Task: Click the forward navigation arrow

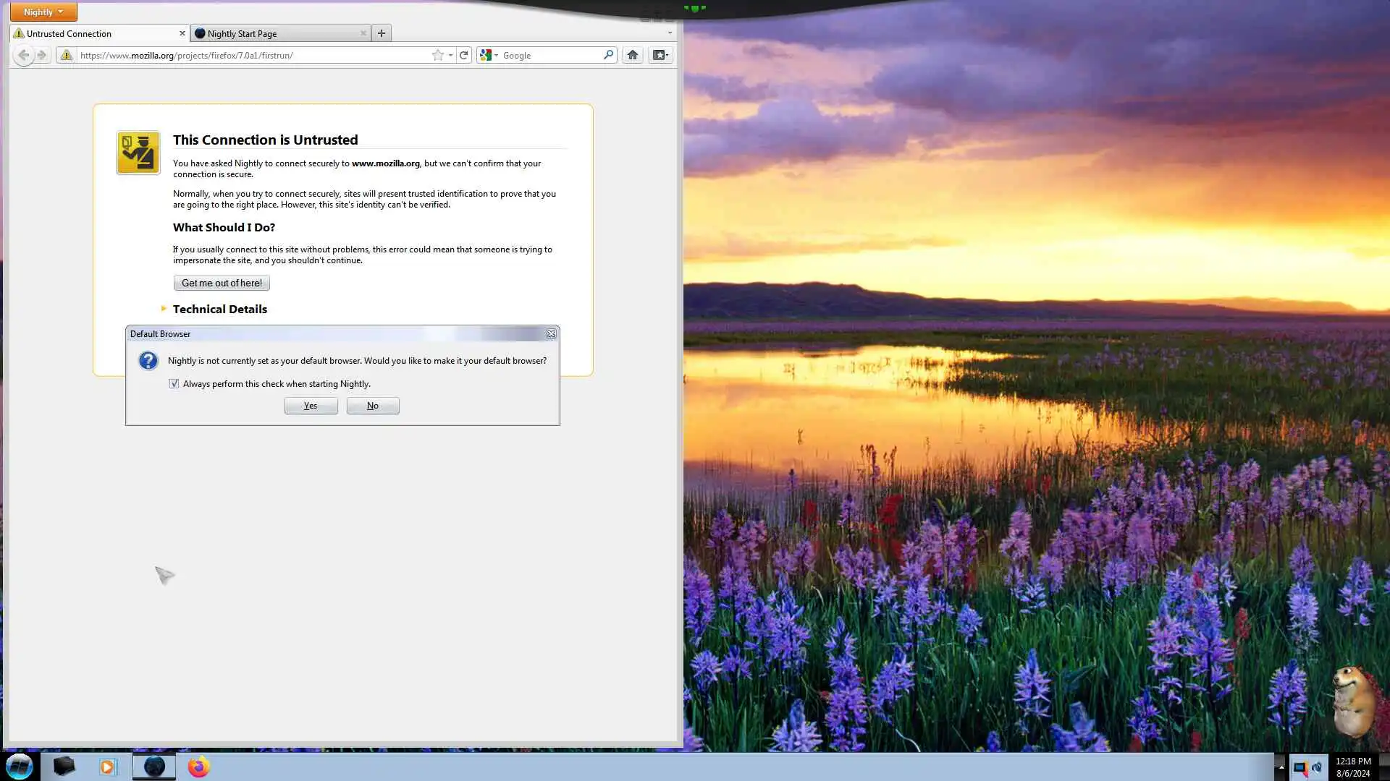Action: (x=42, y=55)
